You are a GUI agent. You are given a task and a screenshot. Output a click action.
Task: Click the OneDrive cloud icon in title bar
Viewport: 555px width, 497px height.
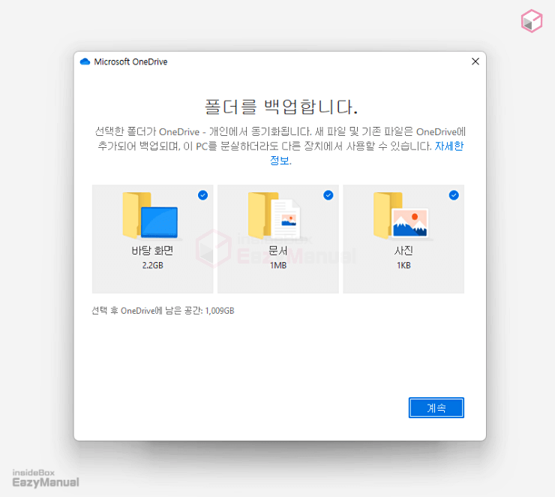tap(85, 62)
